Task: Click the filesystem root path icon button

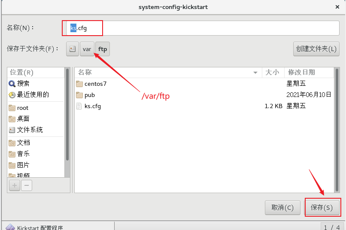Action: (x=73, y=49)
